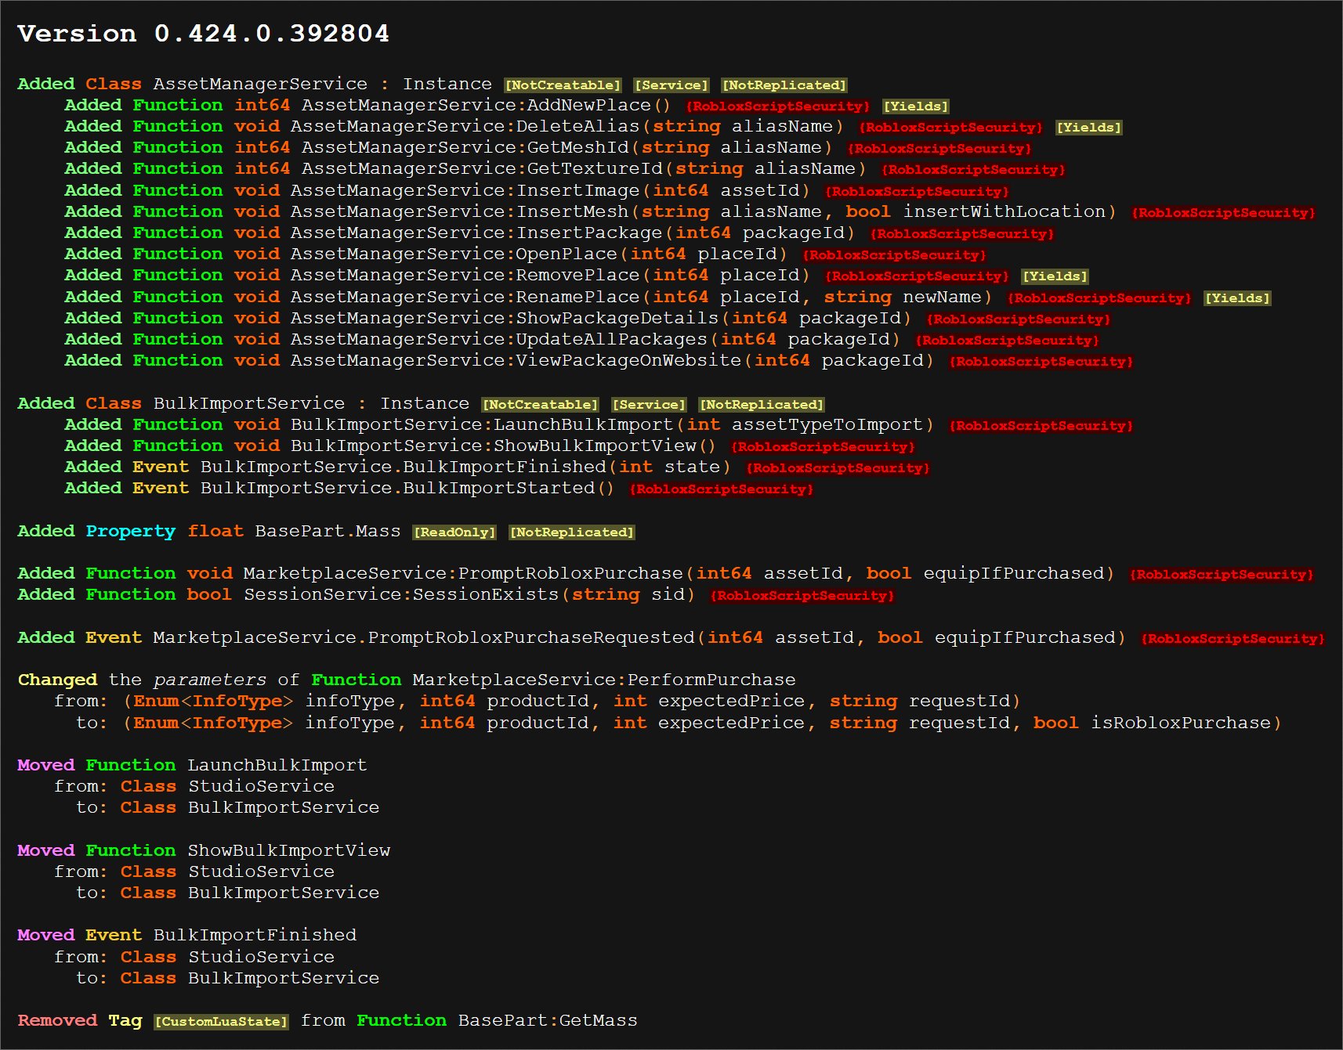Select [Service] tag on BulkImportService class line
This screenshot has width=1343, height=1050.
[649, 405]
